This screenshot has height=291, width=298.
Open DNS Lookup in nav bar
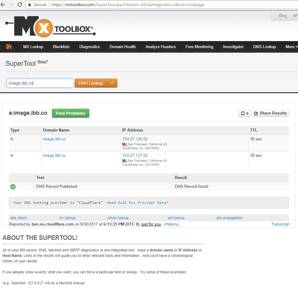coord(264,47)
